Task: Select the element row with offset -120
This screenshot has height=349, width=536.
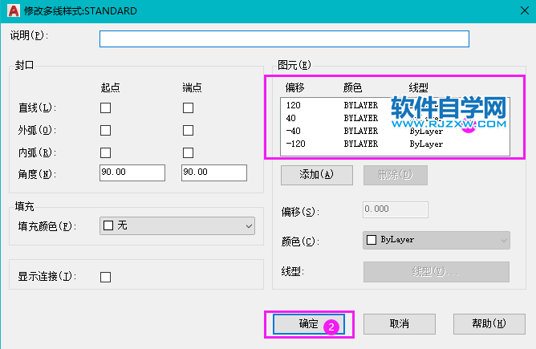Action: [x=395, y=144]
